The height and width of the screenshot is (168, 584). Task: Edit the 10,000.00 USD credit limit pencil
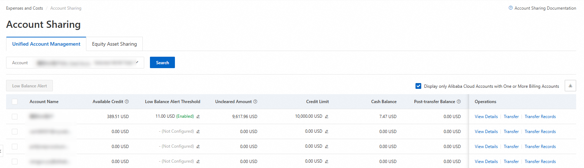click(327, 117)
